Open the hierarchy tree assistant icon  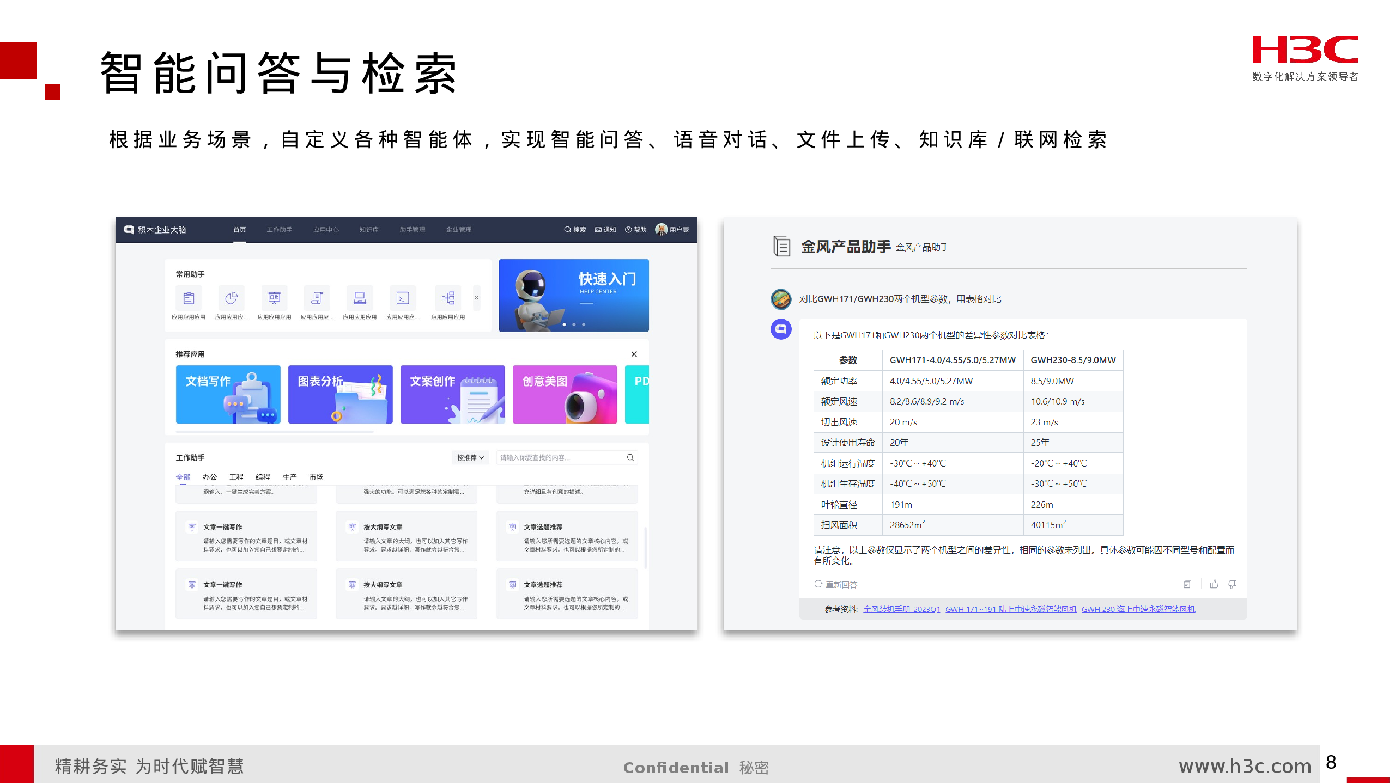click(448, 298)
